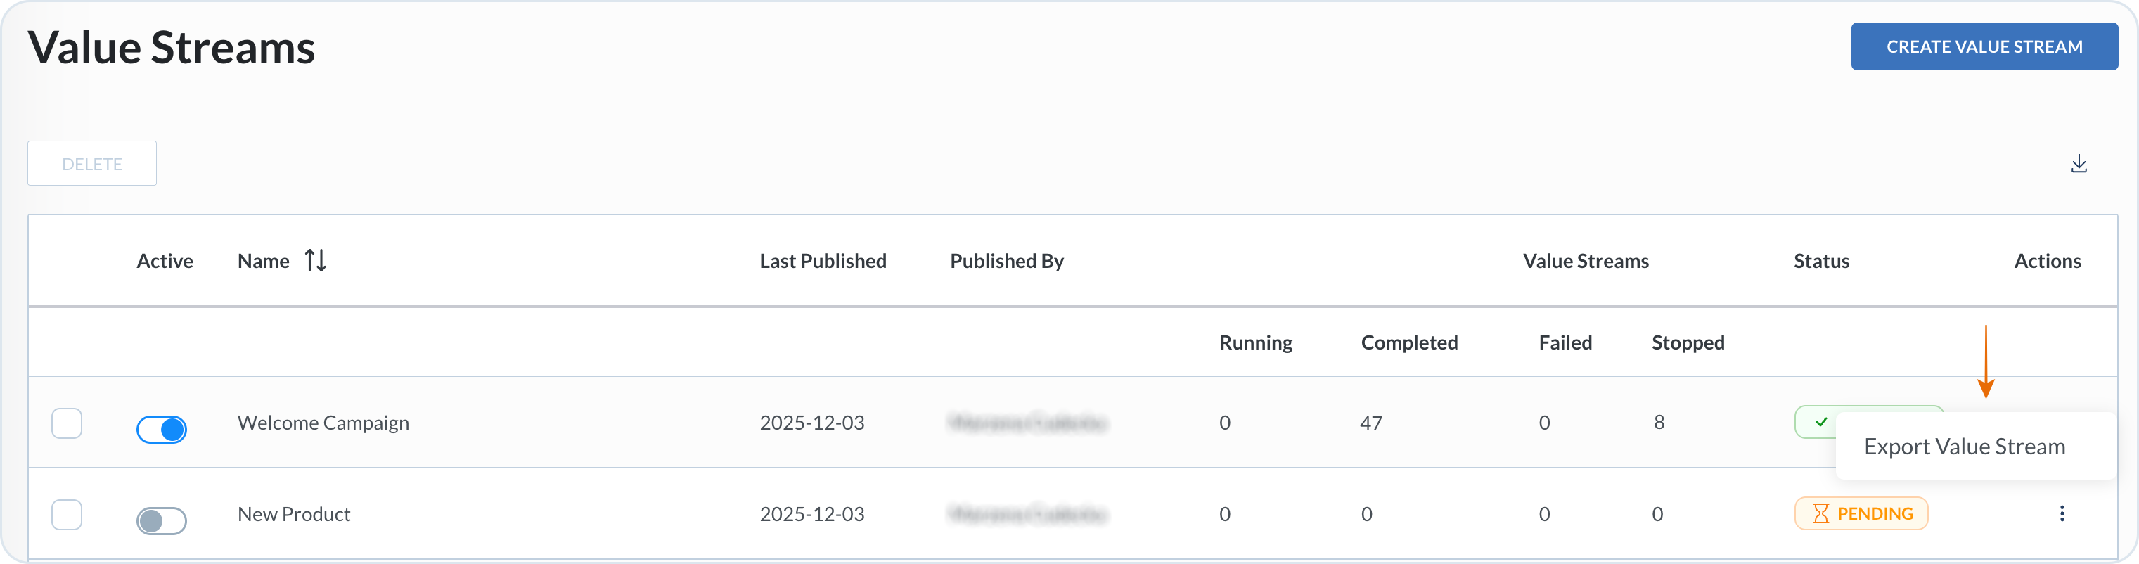Click the green checkmark in Welcome Campaign status

click(x=1820, y=422)
